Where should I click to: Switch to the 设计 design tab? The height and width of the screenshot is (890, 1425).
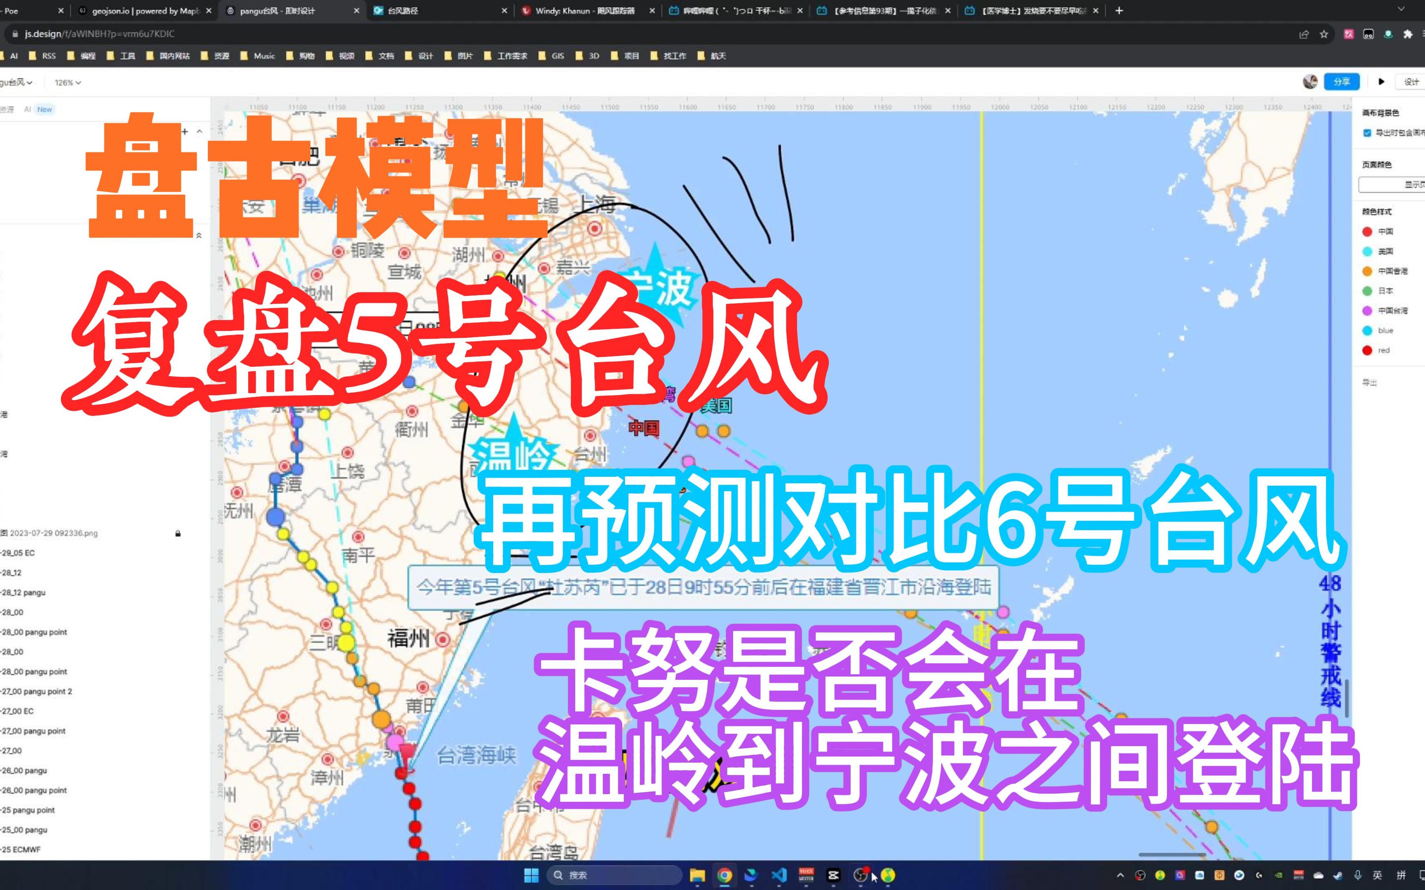point(1411,82)
